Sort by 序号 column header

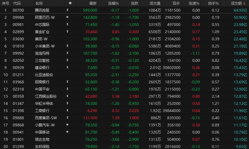coord(6,3)
